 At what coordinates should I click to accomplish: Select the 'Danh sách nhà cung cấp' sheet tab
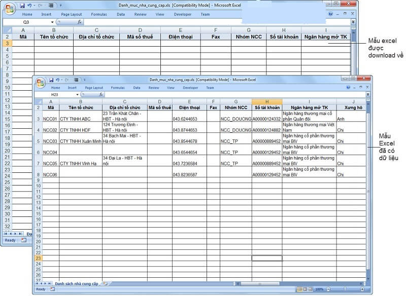76,283
